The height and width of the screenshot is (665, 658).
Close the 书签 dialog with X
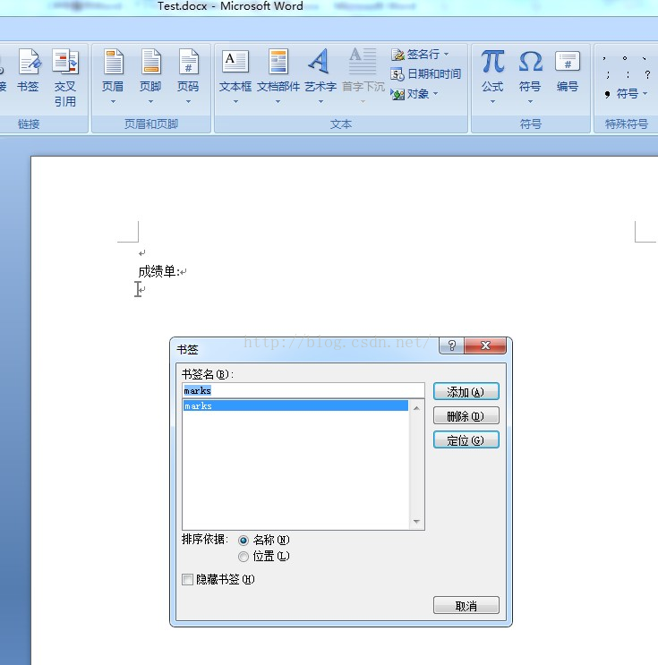(485, 345)
